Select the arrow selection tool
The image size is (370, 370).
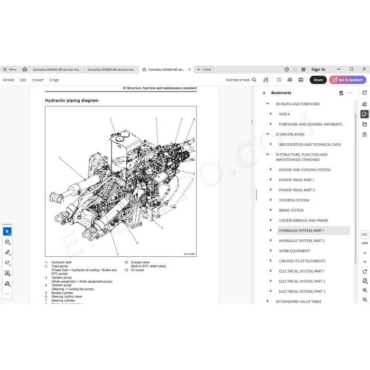pos(7,232)
